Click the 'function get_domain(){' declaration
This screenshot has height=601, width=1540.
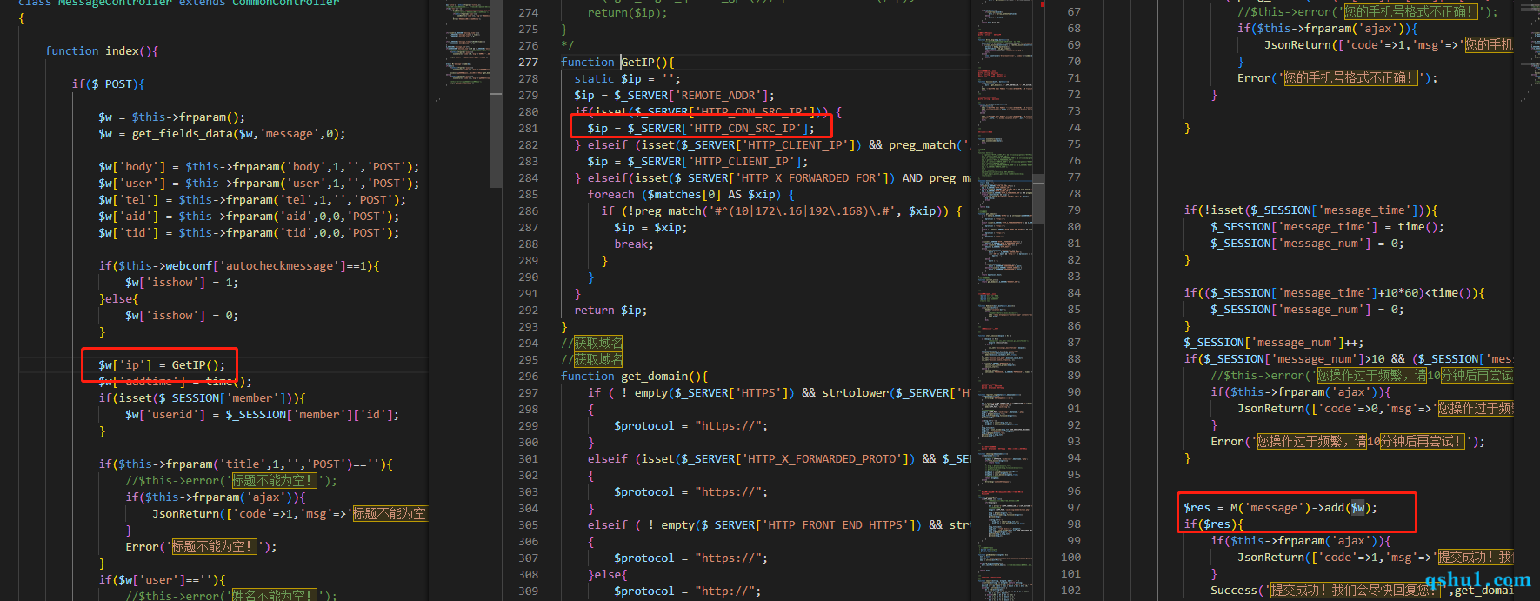tap(634, 376)
